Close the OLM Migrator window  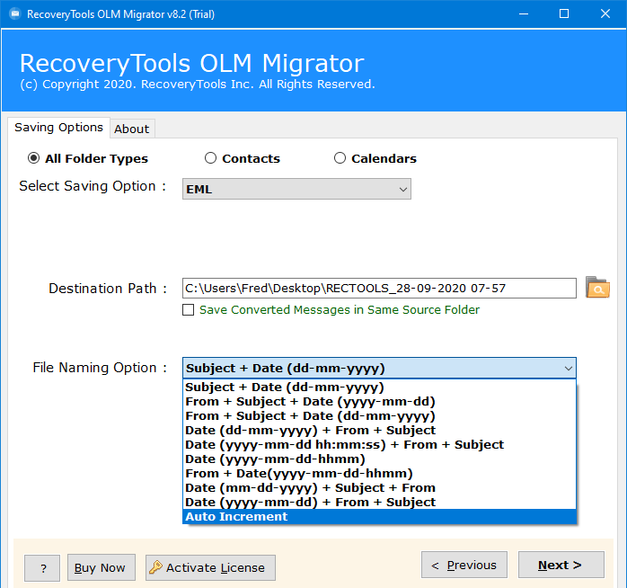[x=605, y=14]
